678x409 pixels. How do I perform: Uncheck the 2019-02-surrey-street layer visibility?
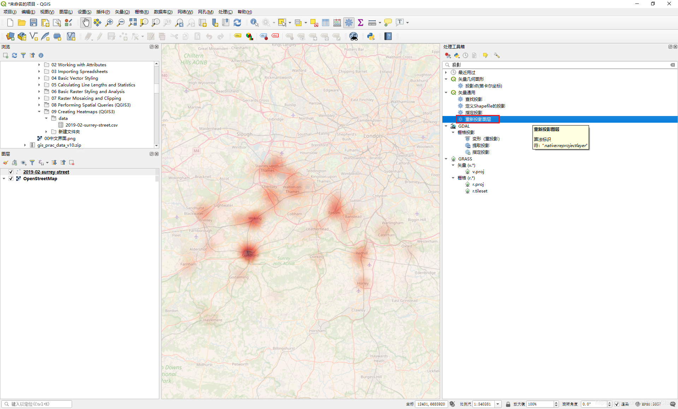click(x=11, y=172)
